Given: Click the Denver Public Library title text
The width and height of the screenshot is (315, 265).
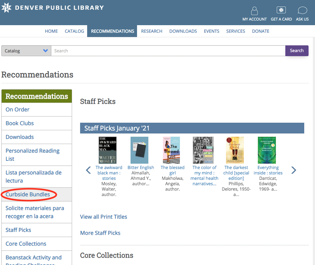Looking at the screenshot, I should [x=60, y=8].
